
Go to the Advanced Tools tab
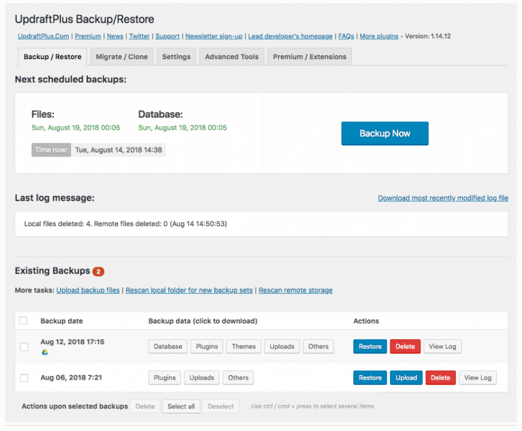click(x=232, y=57)
